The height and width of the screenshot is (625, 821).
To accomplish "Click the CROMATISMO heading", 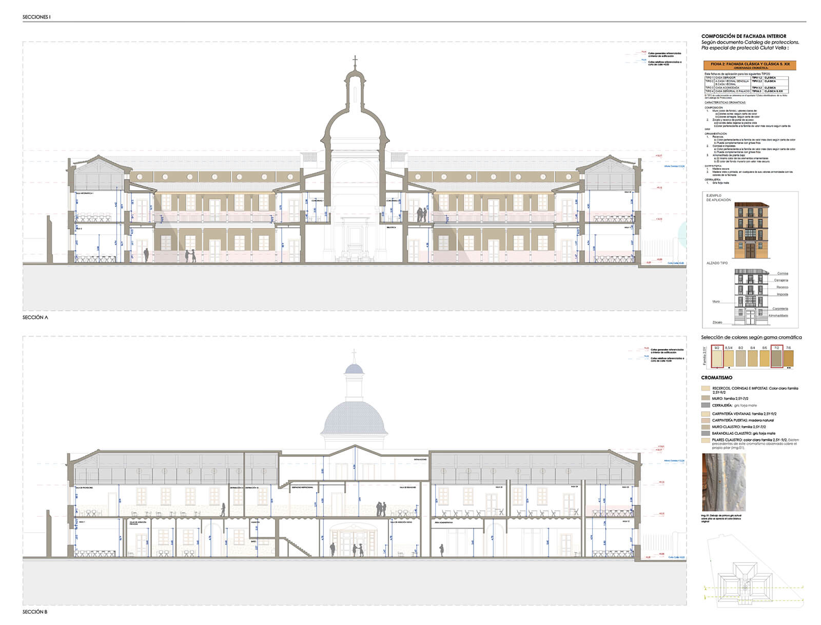I will 717,378.
